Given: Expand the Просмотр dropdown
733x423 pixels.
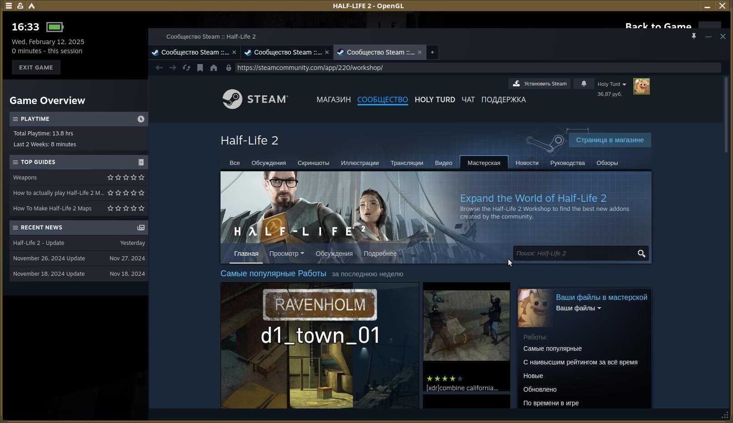Looking at the screenshot, I should point(286,254).
